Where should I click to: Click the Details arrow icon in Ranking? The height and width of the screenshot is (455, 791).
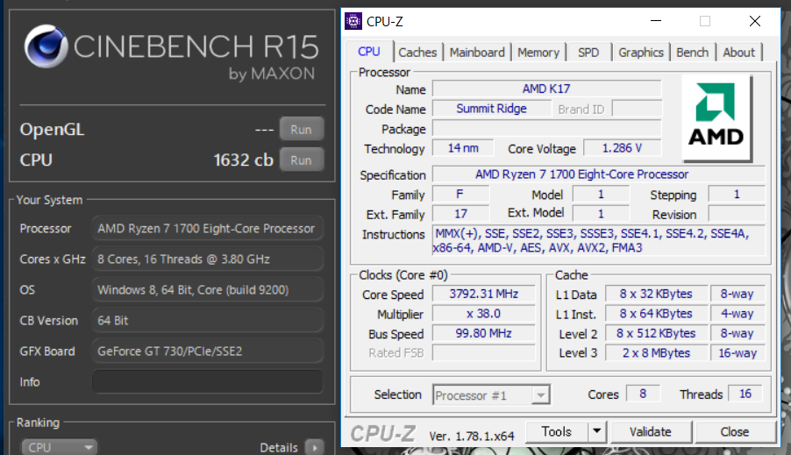[x=315, y=447]
